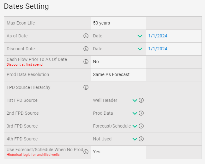Image resolution: width=205 pixels, height=164 pixels.
Task: Click info icon for Cash Flow Prior
Action: [x=86, y=62]
